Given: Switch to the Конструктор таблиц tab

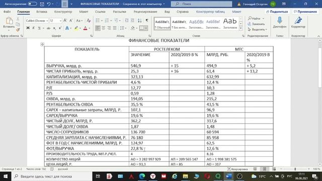Looking at the screenshot, I should [x=210, y=12].
